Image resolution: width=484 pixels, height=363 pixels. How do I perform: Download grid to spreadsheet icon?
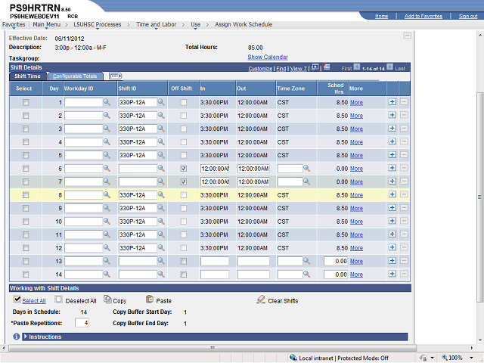click(327, 67)
